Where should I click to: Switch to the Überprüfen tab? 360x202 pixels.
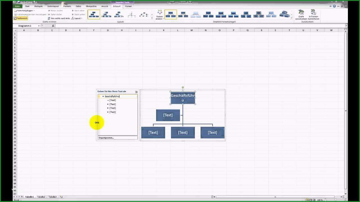point(91,6)
